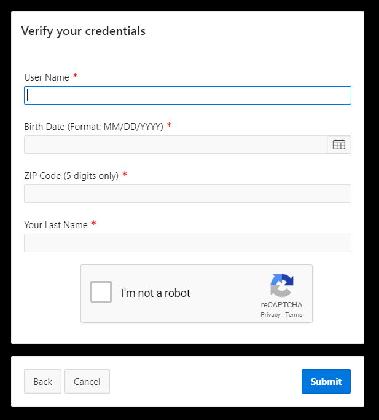Click the User Name label text
Screen dimensions: 379x420
47,77
